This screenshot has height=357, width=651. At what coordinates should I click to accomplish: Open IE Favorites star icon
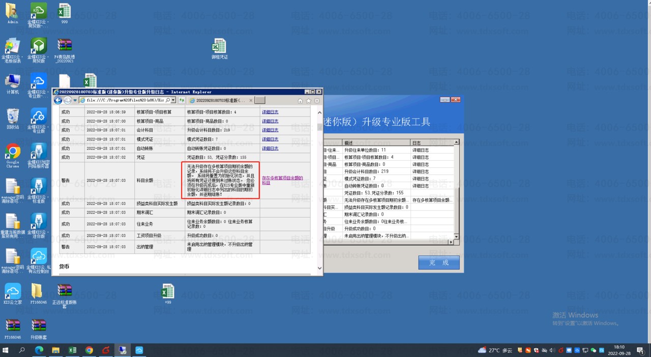pos(309,101)
